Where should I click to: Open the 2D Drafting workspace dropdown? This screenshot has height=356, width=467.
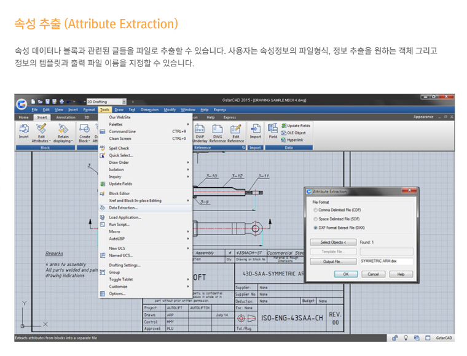point(125,101)
